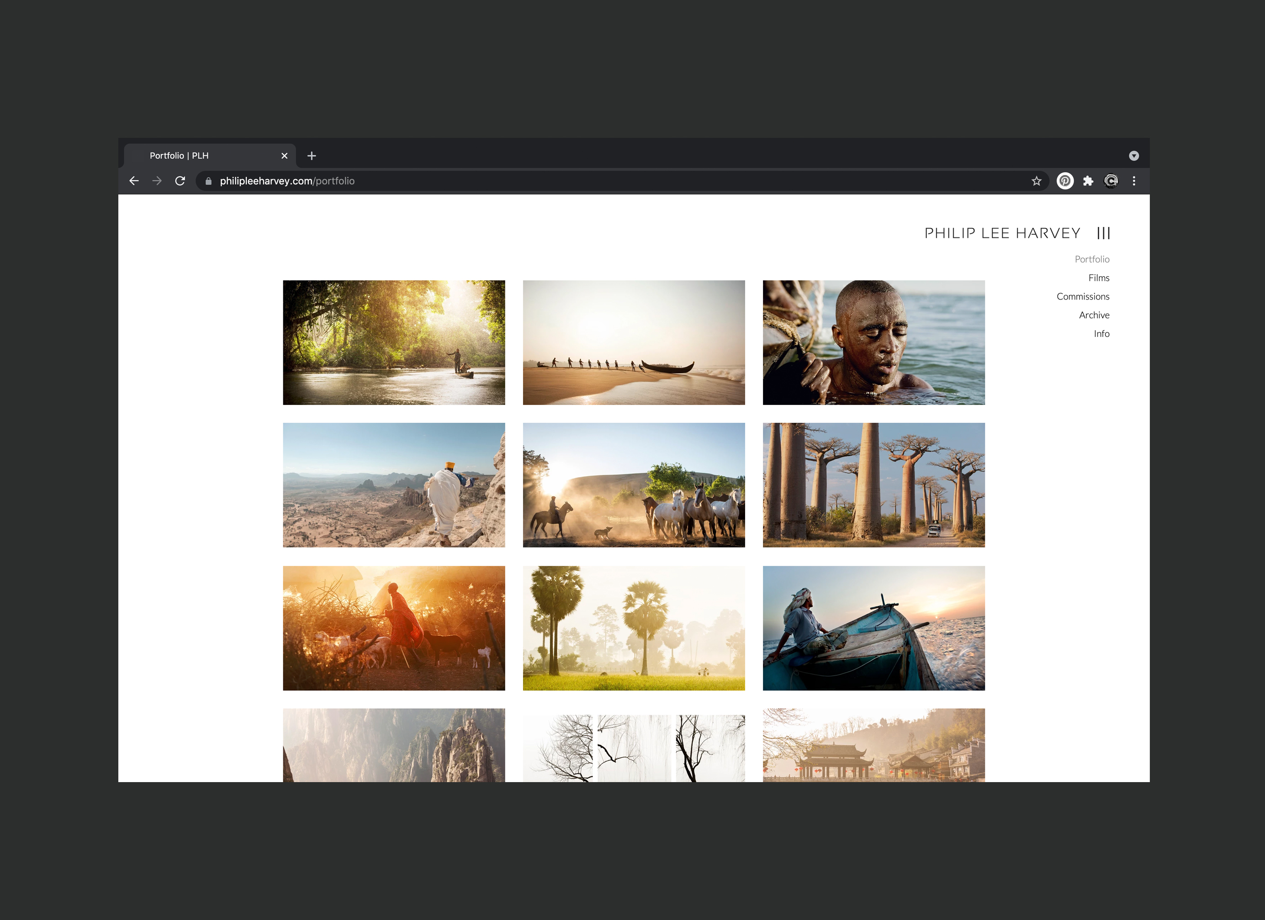Open the man on blue boat photo
This screenshot has width=1265, height=920.
pos(873,628)
